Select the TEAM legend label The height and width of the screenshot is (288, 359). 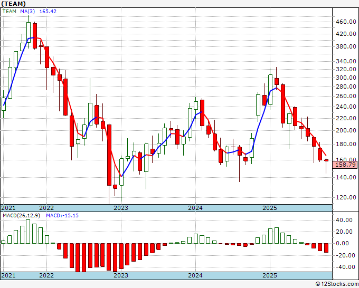(10, 12)
